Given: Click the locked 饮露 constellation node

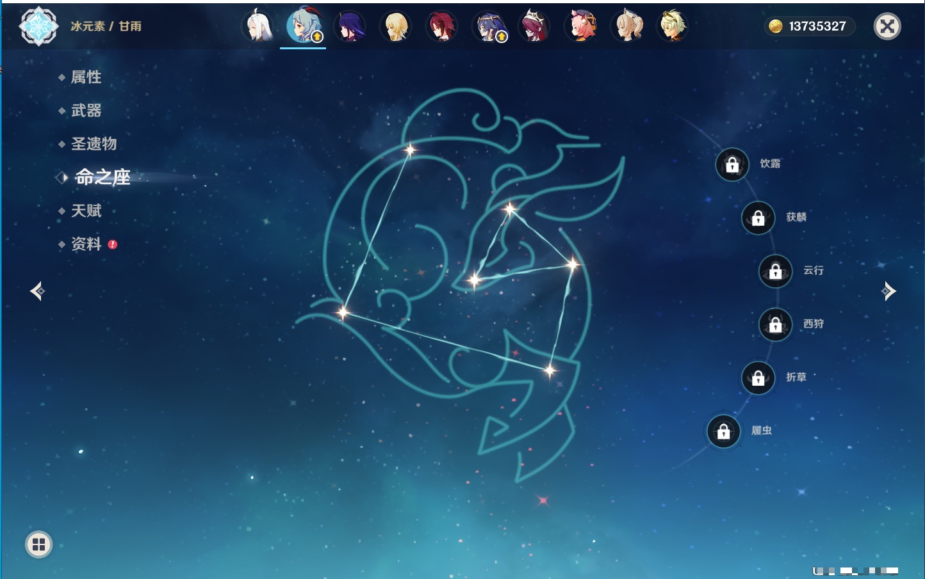Looking at the screenshot, I should (732, 164).
